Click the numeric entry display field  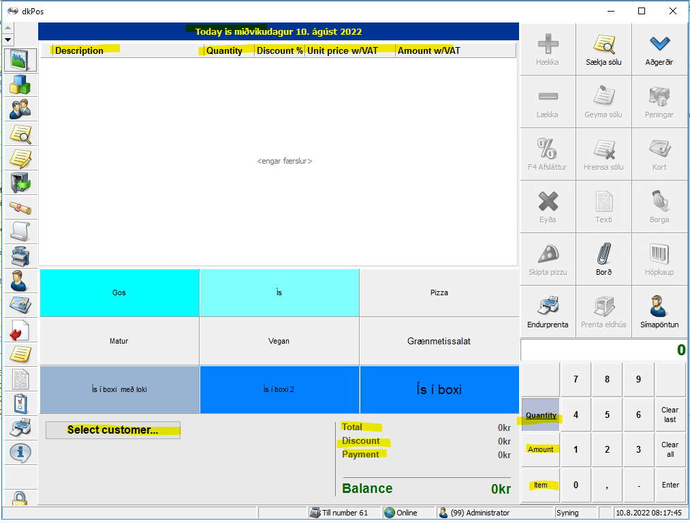603,350
